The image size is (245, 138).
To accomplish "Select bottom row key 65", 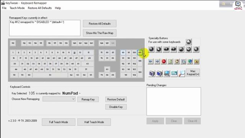I will tap(91, 75).
